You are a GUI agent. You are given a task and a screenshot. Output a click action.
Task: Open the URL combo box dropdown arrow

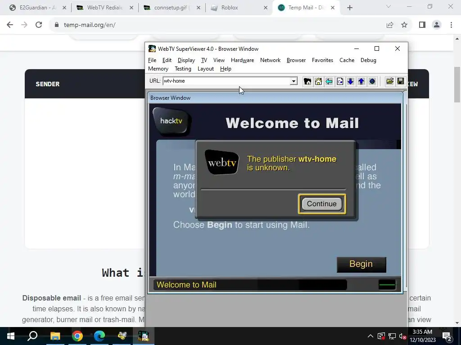[x=294, y=81]
